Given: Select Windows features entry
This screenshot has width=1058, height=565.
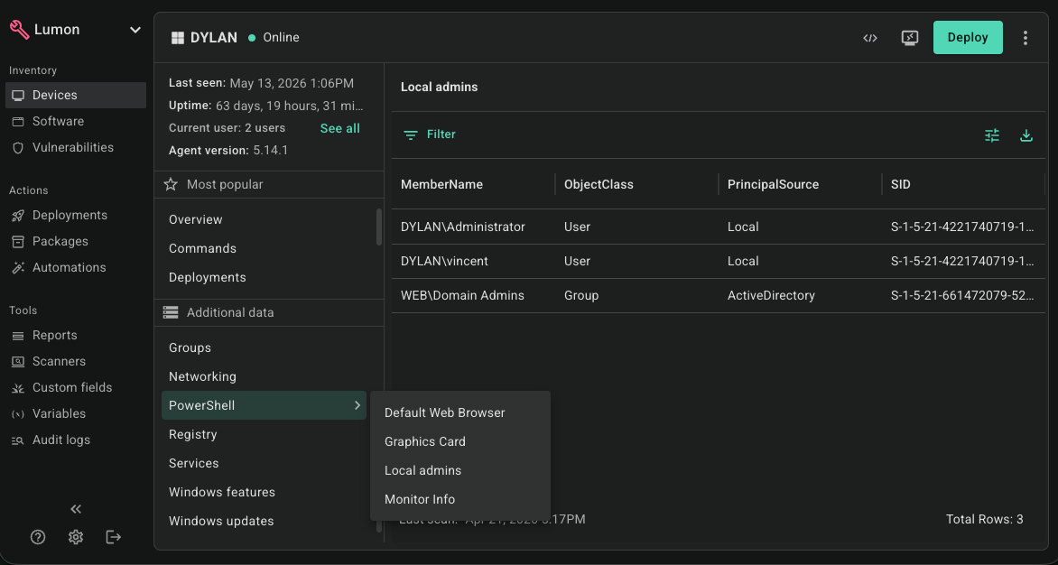Looking at the screenshot, I should click(222, 492).
